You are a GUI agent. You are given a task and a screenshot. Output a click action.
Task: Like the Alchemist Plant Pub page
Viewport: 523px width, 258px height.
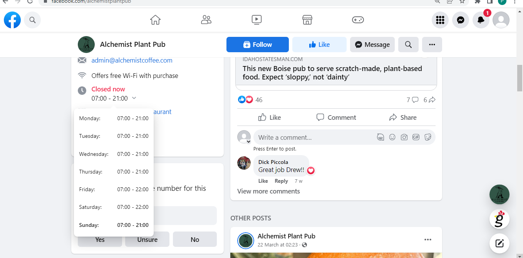[x=319, y=45]
